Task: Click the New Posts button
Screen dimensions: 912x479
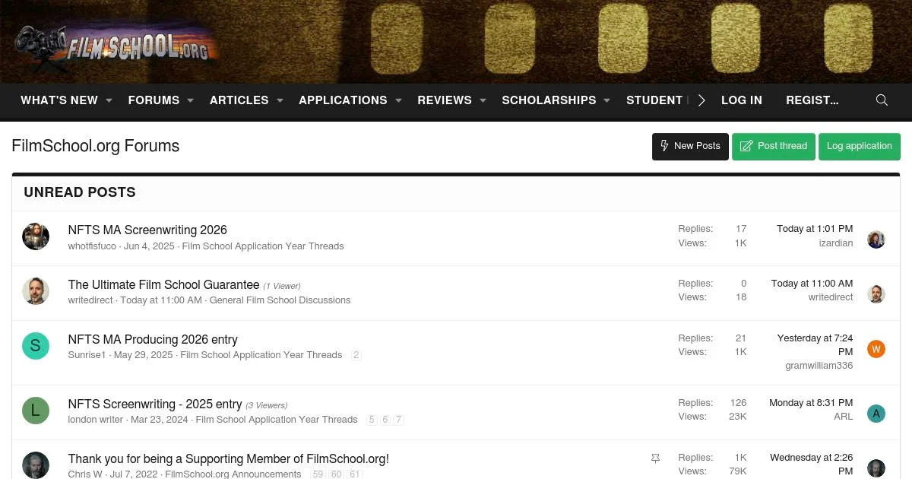Action: tap(690, 146)
